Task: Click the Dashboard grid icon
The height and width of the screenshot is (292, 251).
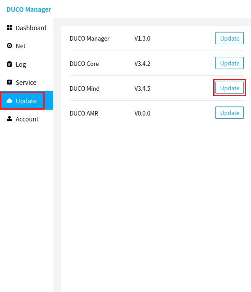Action: 9,28
